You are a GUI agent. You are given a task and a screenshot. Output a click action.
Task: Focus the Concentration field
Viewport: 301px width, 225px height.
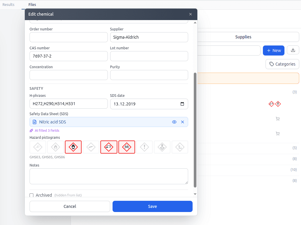69,75
